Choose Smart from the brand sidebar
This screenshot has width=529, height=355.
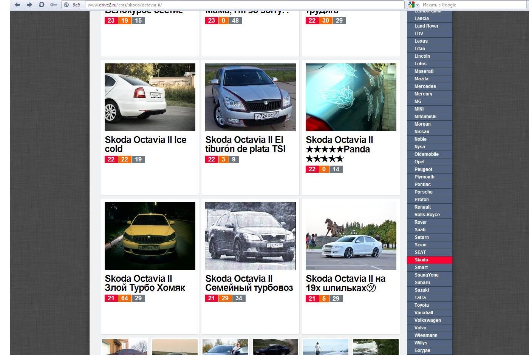[x=430, y=267]
